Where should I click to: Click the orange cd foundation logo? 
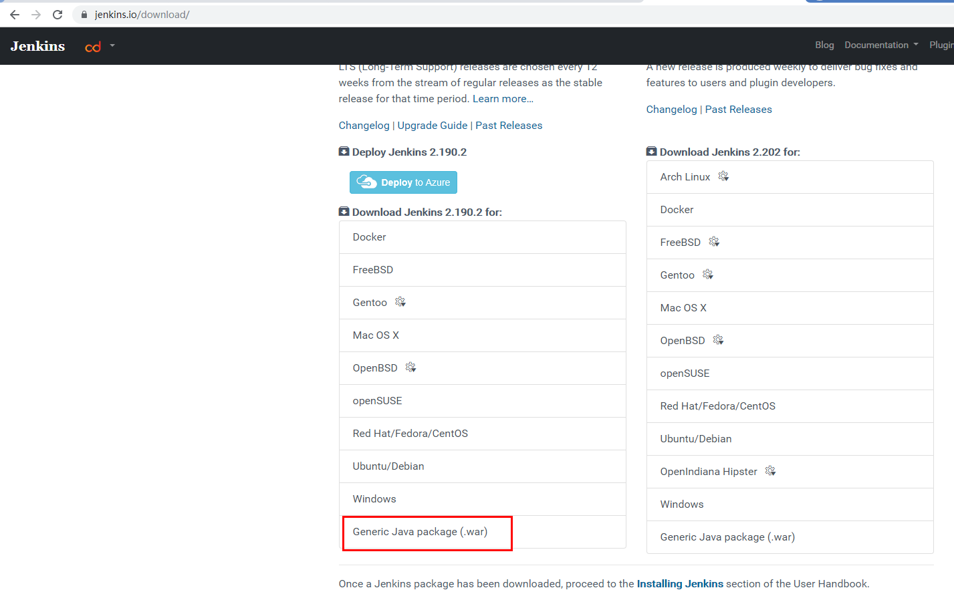click(x=93, y=46)
